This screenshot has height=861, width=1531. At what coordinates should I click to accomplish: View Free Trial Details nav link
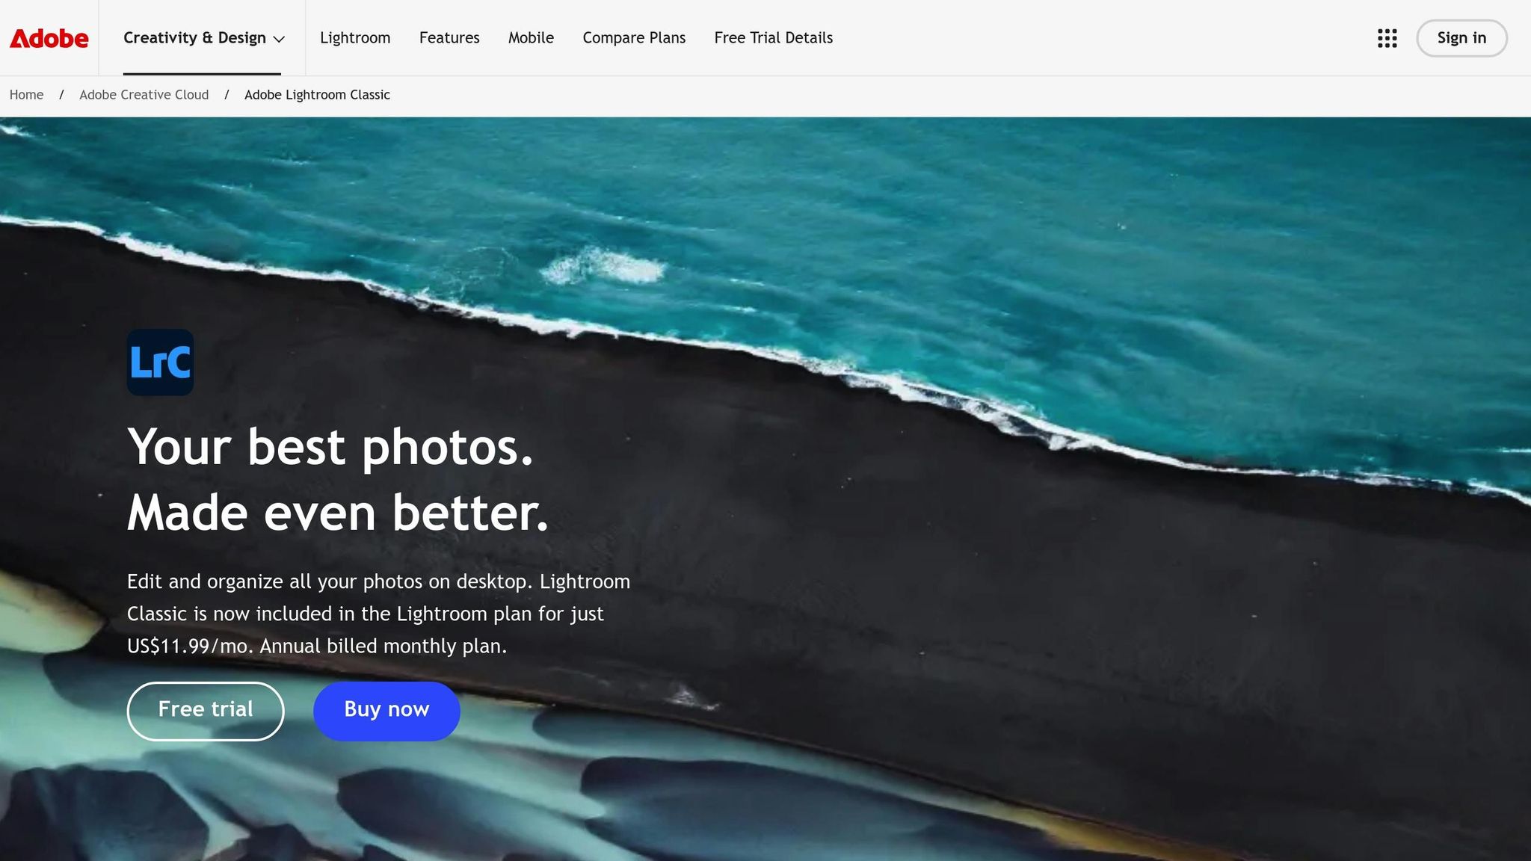773,38
